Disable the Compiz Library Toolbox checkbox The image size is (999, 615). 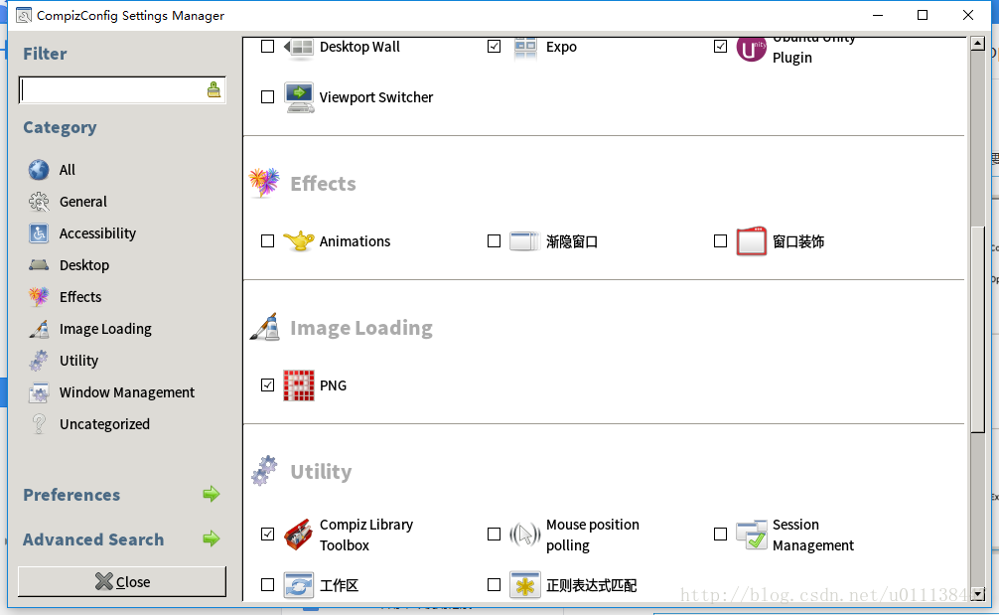coord(267,535)
